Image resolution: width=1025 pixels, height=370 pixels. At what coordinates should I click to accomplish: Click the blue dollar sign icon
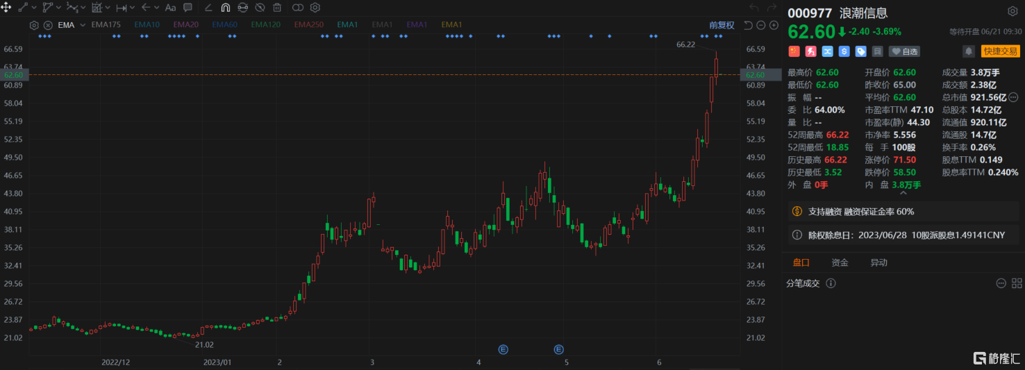click(x=844, y=51)
